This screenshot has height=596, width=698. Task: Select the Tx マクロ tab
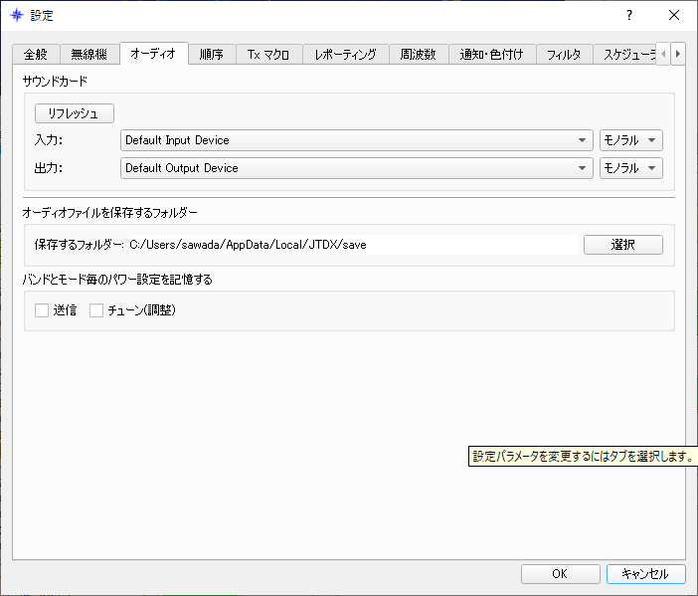click(x=268, y=55)
